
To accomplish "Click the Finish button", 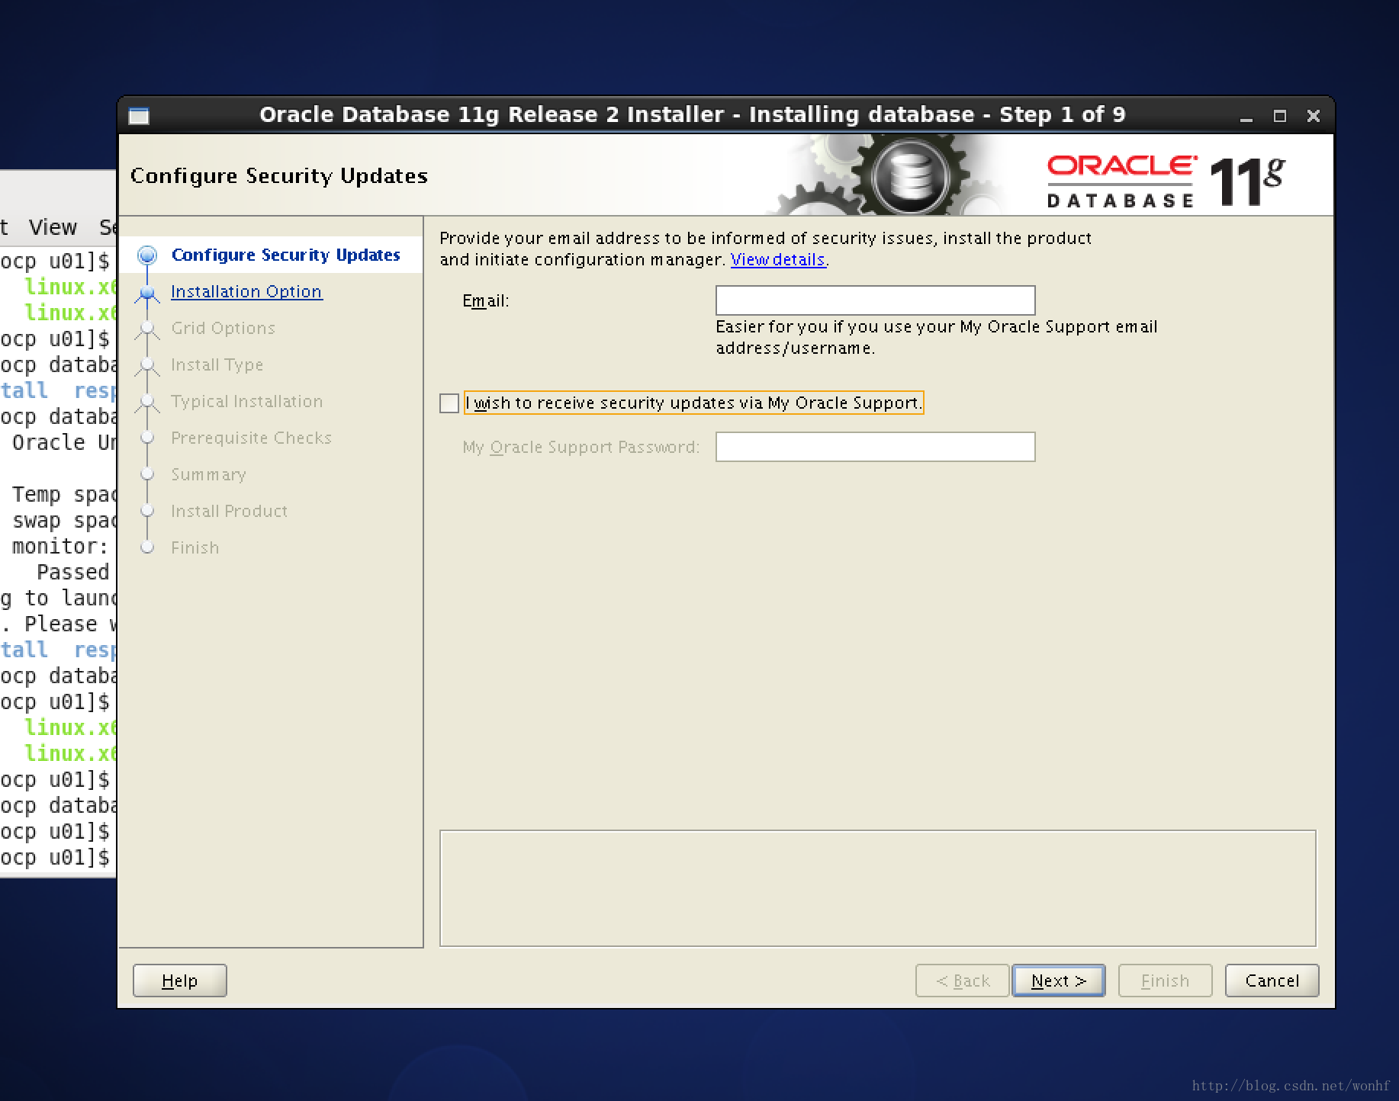I will pyautogui.click(x=1165, y=981).
